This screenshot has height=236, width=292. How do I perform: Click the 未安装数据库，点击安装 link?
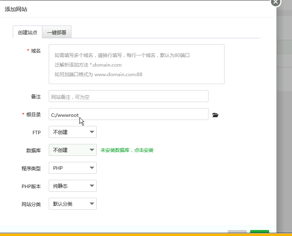click(x=127, y=150)
